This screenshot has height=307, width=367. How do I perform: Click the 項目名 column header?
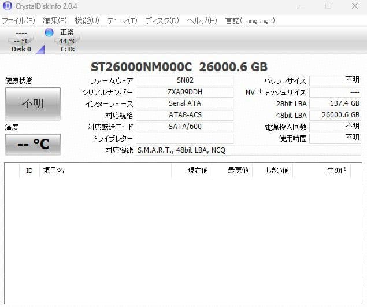pyautogui.click(x=106, y=171)
